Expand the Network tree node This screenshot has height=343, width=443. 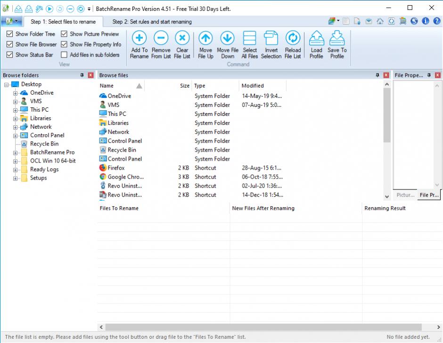15,127
